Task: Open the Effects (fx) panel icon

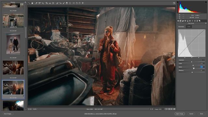Action: click(x=192, y=21)
